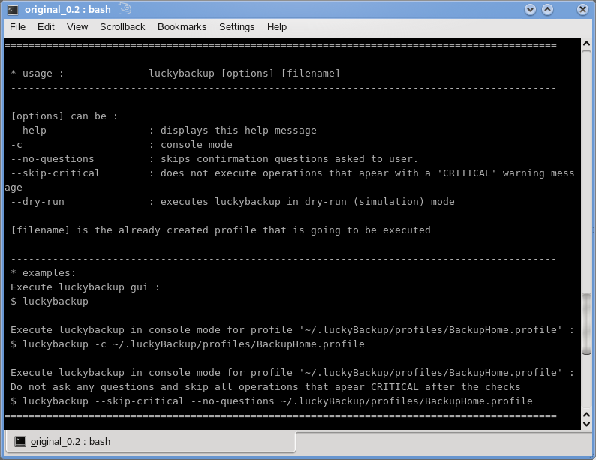596x460 pixels.
Task: Click the 'displays this help message' text
Action: pos(238,131)
